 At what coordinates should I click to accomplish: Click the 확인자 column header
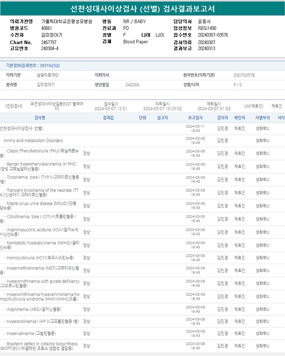click(x=240, y=118)
